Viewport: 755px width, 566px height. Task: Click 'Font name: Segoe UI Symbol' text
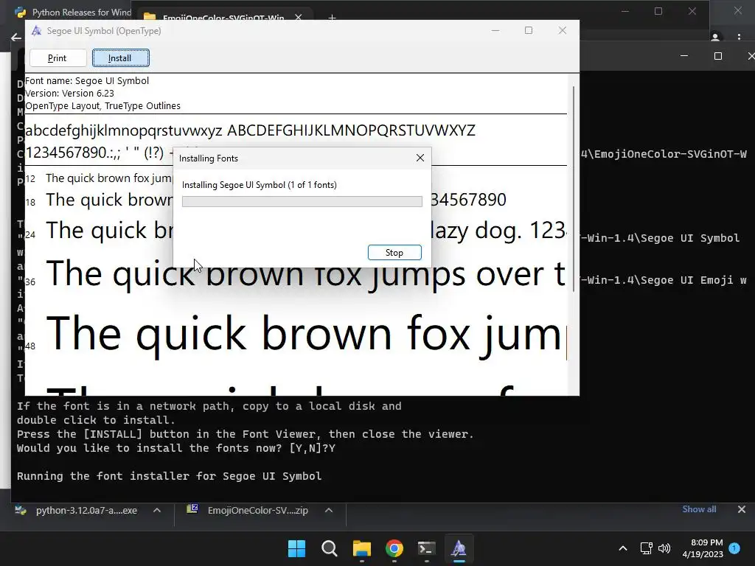coord(87,81)
